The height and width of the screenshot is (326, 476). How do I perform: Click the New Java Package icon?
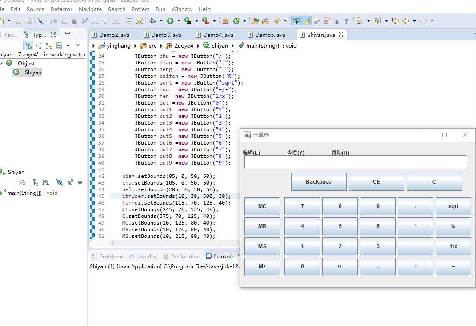click(225, 21)
